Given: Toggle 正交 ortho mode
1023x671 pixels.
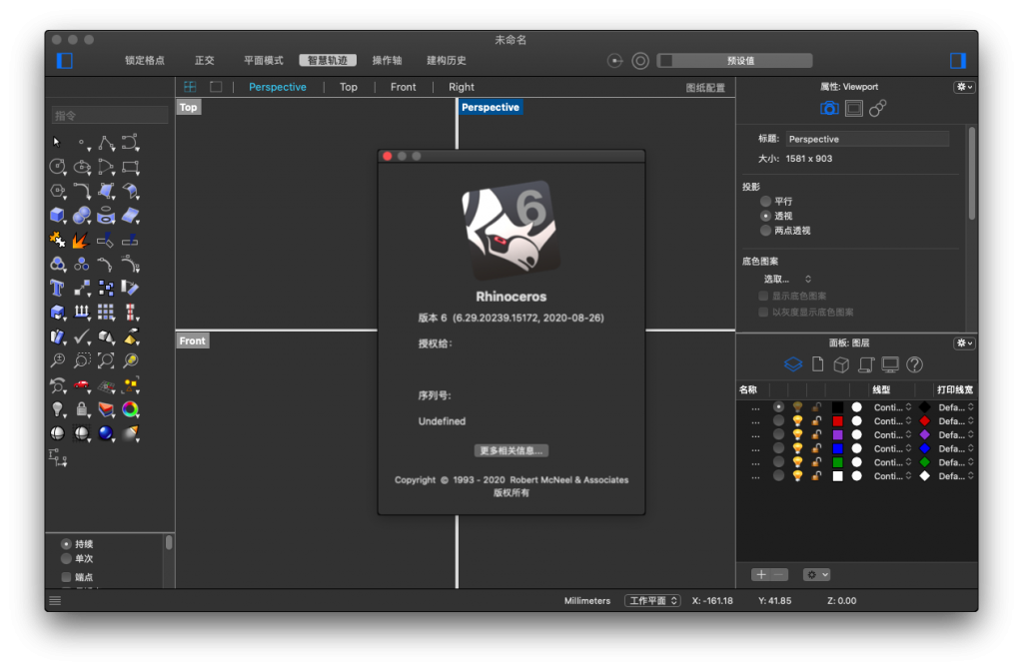Looking at the screenshot, I should click(204, 60).
